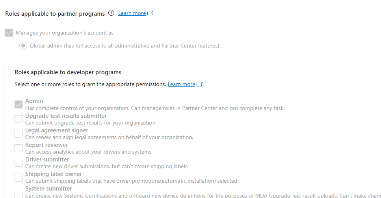Enable Upgrade test results submitter role

click(19, 119)
